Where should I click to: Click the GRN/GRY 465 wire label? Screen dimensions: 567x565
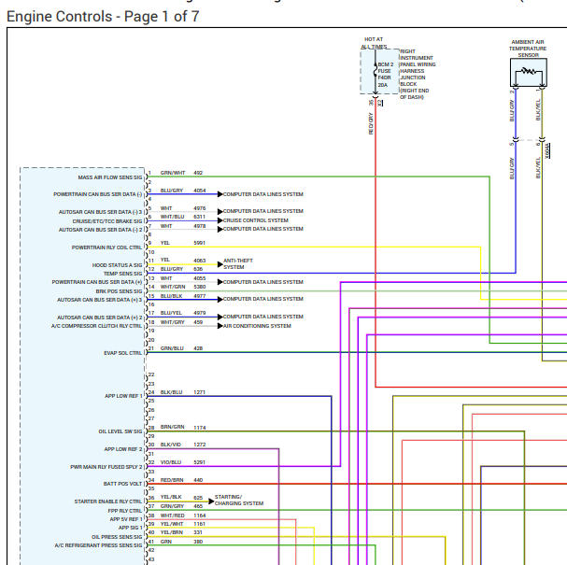[x=181, y=506]
